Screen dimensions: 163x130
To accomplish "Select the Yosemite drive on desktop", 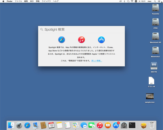I will pos(156,8).
